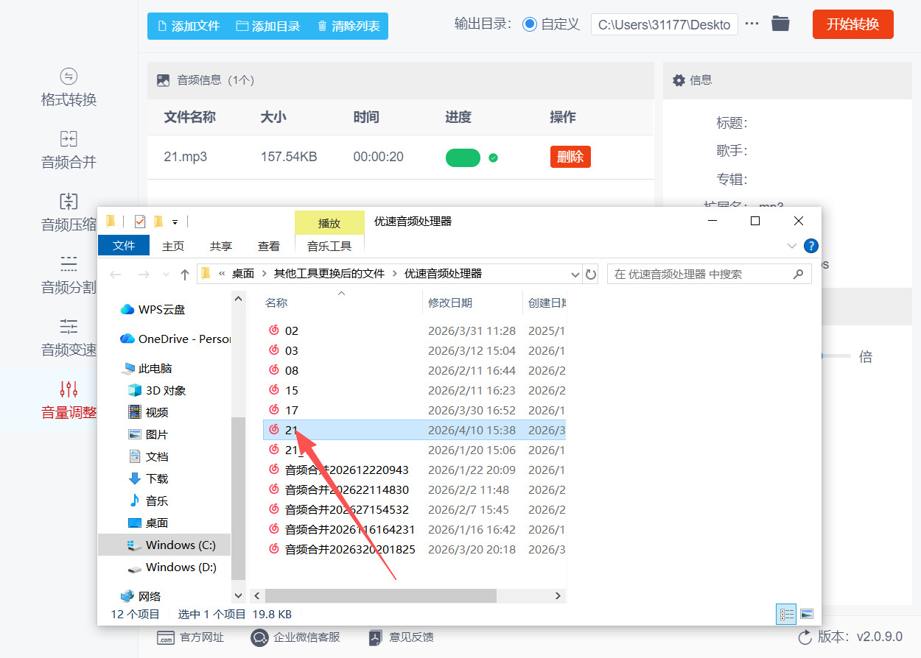
Task: Open 音乐 folder in navigation pane
Action: (x=148, y=501)
